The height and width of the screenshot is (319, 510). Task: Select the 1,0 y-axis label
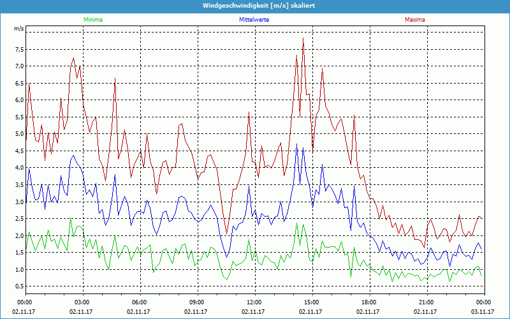(18, 270)
